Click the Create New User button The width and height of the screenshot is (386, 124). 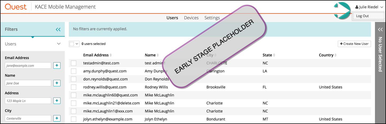point(354,44)
